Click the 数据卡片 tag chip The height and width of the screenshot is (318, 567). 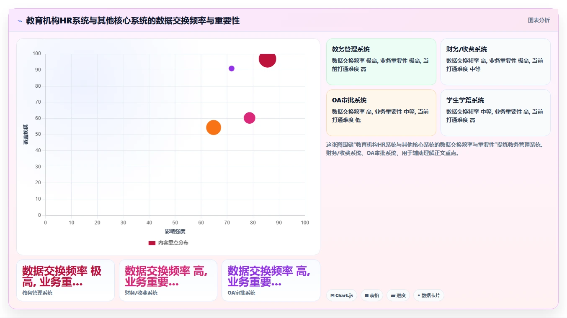429,295
